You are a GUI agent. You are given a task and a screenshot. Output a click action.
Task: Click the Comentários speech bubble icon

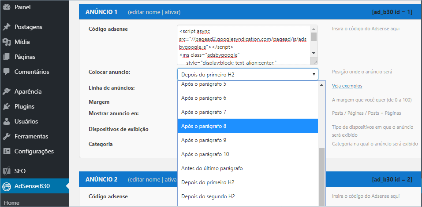coord(7,72)
